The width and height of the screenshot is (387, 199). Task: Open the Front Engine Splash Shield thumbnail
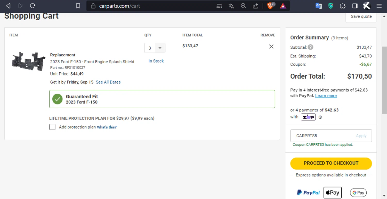coord(29,61)
